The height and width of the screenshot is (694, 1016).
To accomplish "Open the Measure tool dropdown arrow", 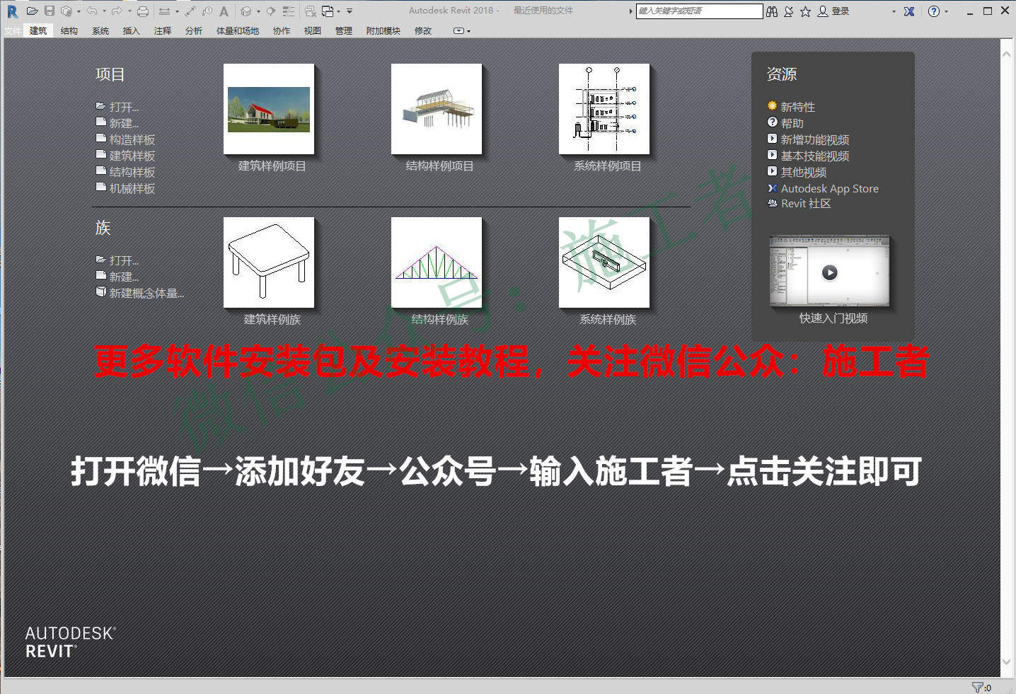I will 177,11.
